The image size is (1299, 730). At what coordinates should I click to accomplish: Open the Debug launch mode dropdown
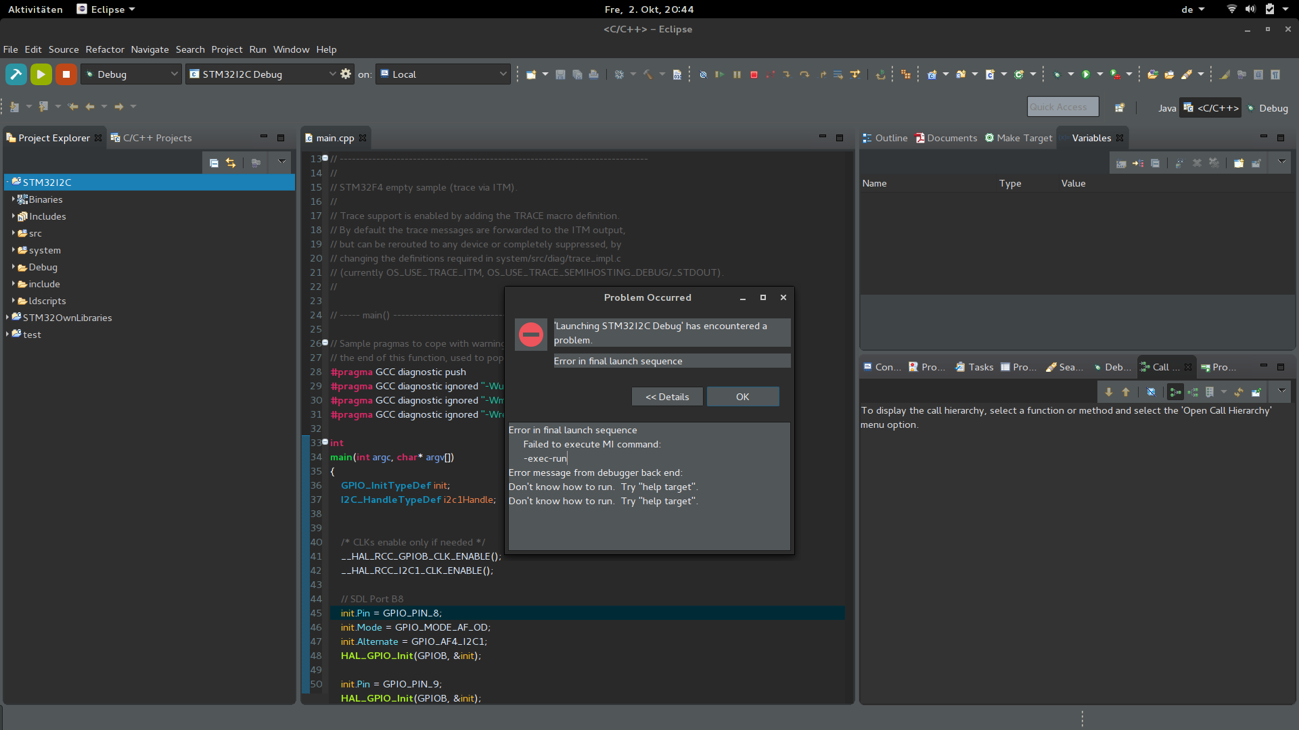point(132,74)
